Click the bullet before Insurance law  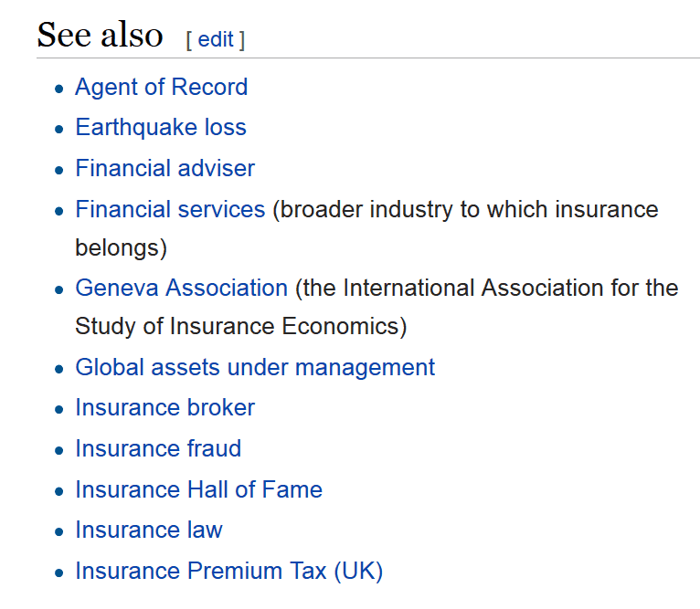(58, 531)
